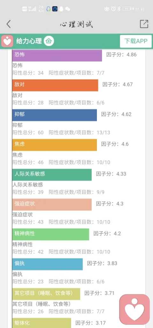Select the light blue 偏执 bar
This screenshot has height=328, width=153.
coord(47,264)
